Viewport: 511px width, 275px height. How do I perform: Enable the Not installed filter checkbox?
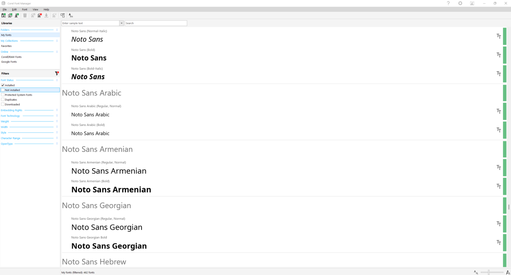point(3,90)
